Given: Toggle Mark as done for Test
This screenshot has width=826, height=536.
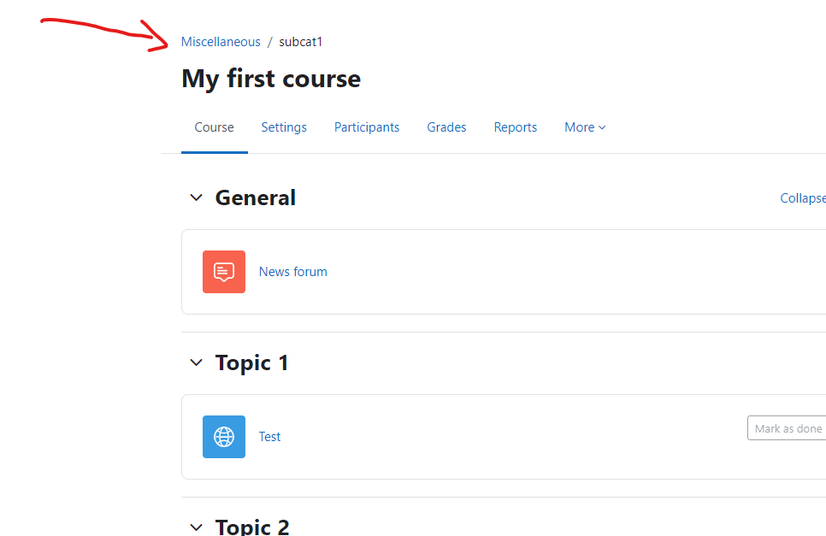Looking at the screenshot, I should pyautogui.click(x=787, y=428).
